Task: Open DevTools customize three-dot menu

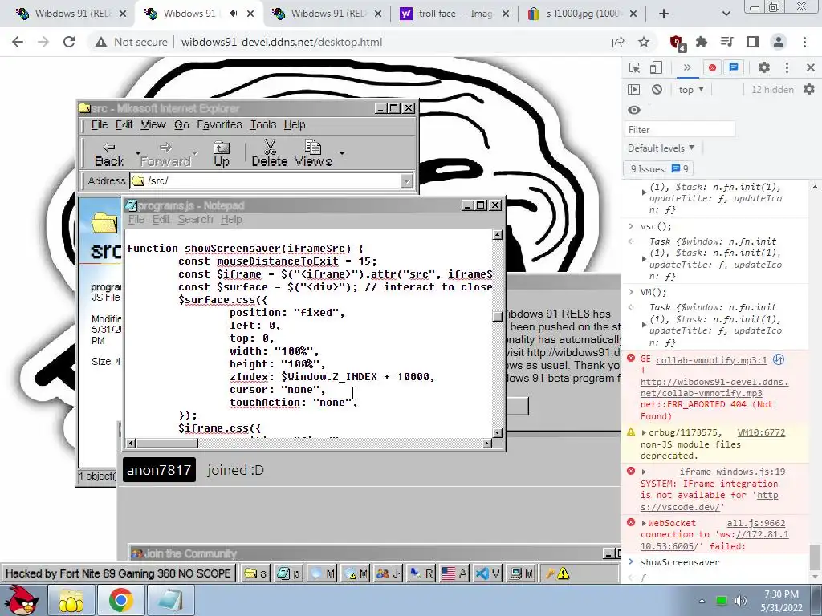Action: 787,67
